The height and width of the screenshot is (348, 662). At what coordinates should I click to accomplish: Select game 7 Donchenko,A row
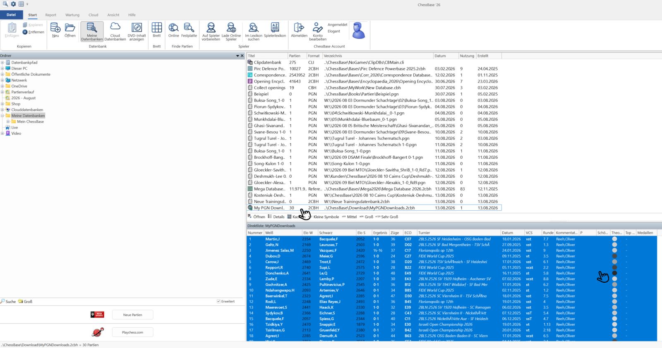pyautogui.click(x=452, y=273)
